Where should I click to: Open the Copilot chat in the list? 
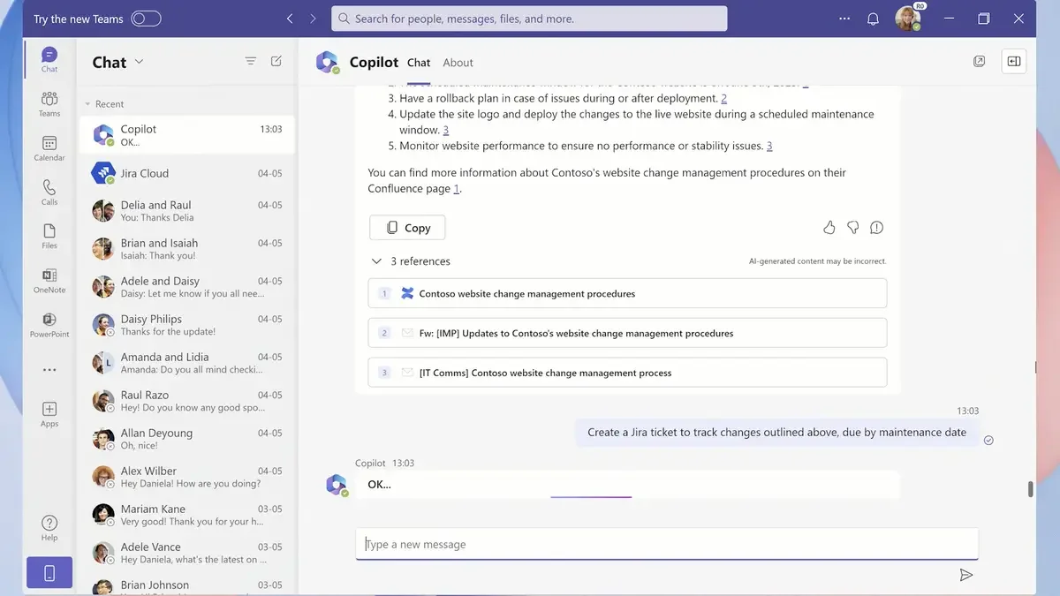click(x=187, y=135)
